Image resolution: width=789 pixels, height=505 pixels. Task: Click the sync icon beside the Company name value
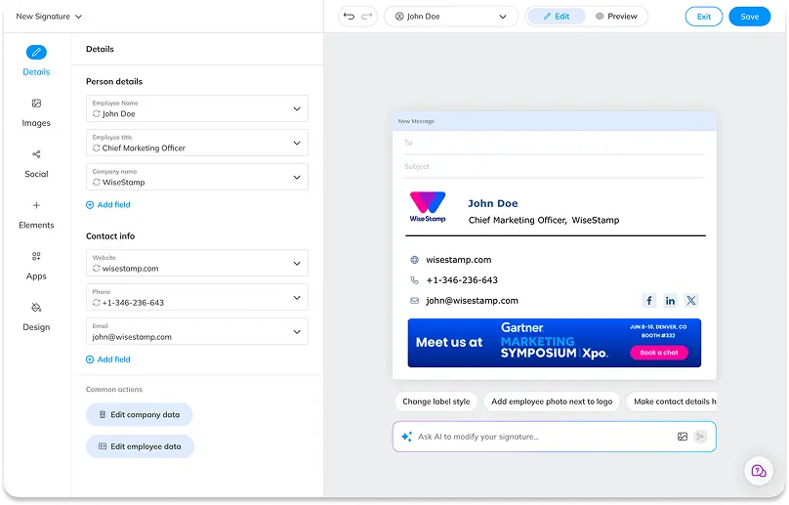click(96, 183)
